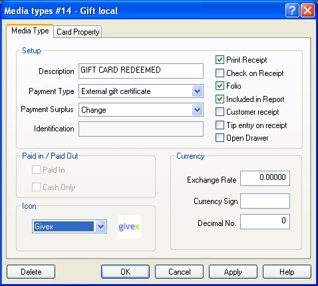Enable Tip entry on receipt
Screen dimensions: 318x286
[220, 125]
